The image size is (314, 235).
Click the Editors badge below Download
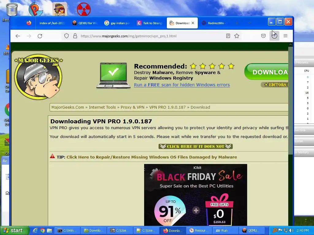coord(275,85)
